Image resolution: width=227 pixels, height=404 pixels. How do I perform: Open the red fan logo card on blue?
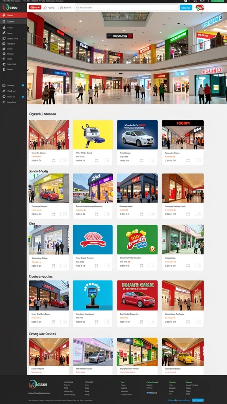tap(93, 248)
